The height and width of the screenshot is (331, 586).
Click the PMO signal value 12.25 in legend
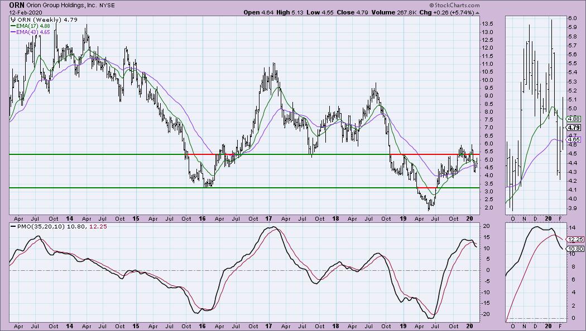[98, 226]
